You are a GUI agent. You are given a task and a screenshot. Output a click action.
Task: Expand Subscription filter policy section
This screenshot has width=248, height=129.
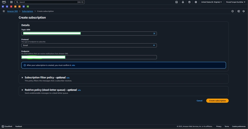pyautogui.click(x=22, y=77)
